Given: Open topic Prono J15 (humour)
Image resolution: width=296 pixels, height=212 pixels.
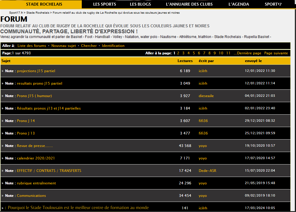Looking at the screenshot, I should pos(34,96).
